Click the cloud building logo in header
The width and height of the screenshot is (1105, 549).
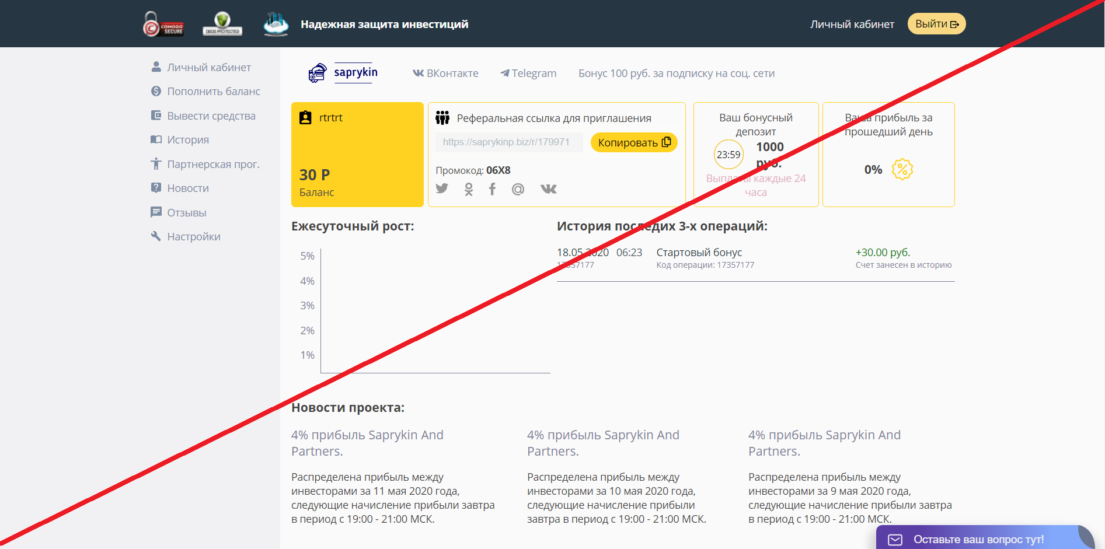pyautogui.click(x=276, y=24)
